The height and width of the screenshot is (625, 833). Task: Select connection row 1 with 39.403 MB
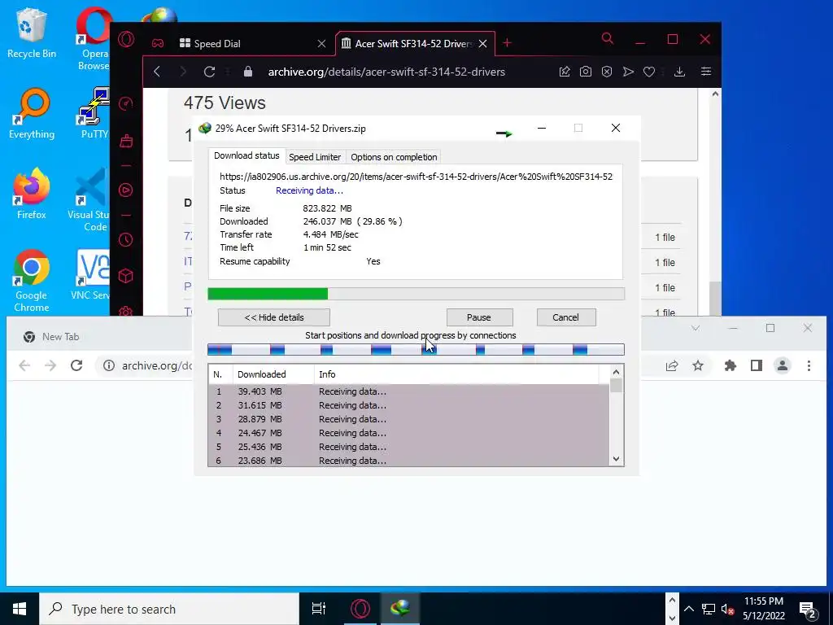pos(408,391)
